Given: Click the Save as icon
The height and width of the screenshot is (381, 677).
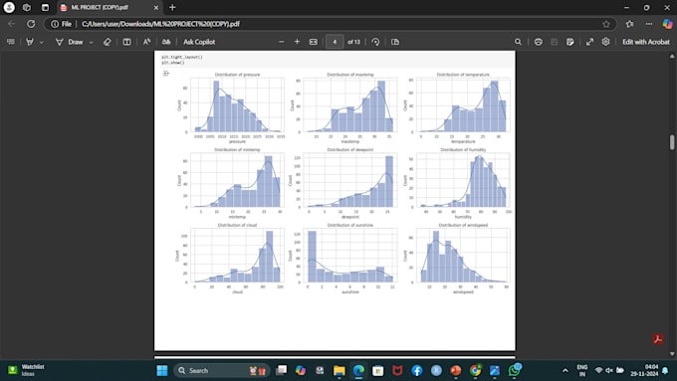Looking at the screenshot, I should 570,42.
